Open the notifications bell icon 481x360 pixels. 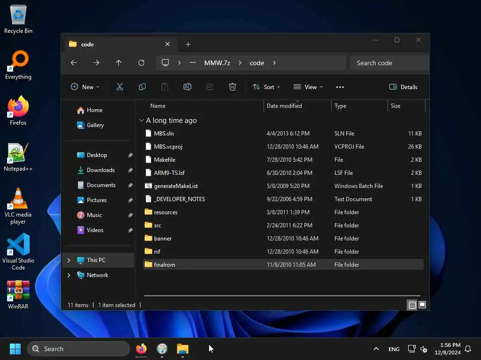[468, 349]
